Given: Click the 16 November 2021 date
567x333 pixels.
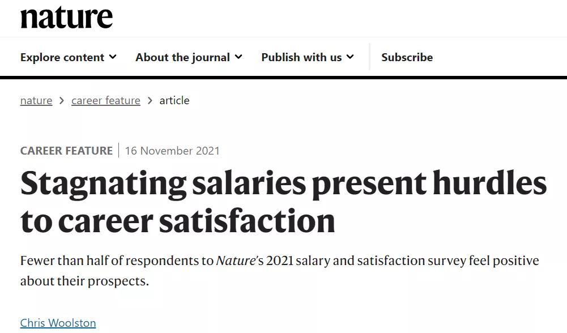Looking at the screenshot, I should (172, 151).
